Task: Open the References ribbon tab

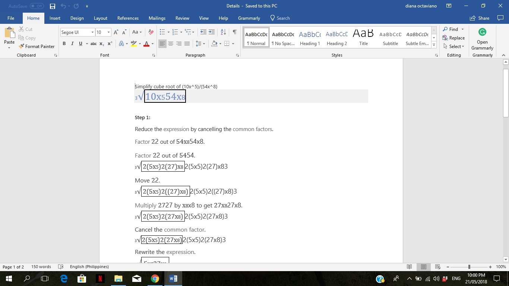Action: [128, 18]
